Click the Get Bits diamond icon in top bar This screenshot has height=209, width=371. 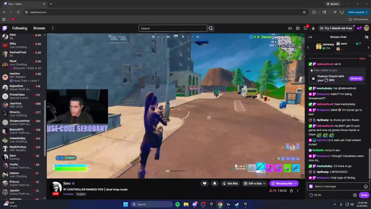[313, 28]
